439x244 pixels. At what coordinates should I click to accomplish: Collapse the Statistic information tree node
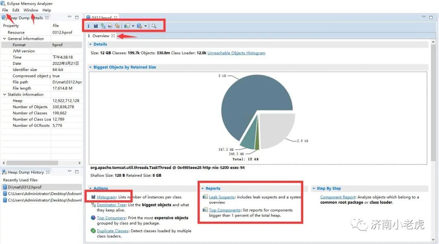pyautogui.click(x=4, y=94)
